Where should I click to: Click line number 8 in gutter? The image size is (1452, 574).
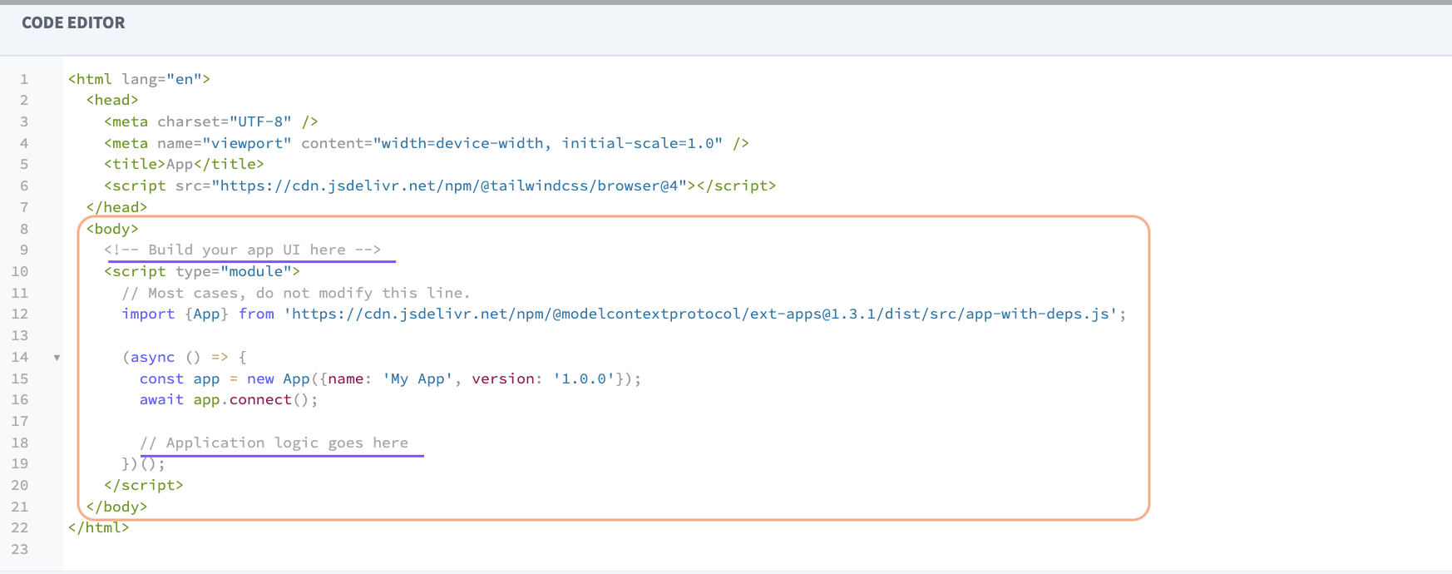click(x=24, y=229)
